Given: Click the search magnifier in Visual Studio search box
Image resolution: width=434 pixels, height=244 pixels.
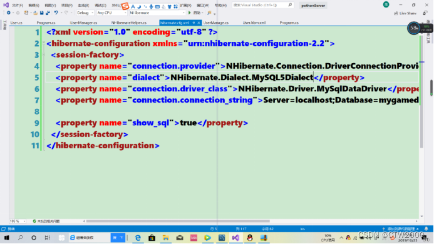Looking at the screenshot, I should (x=290, y=5).
